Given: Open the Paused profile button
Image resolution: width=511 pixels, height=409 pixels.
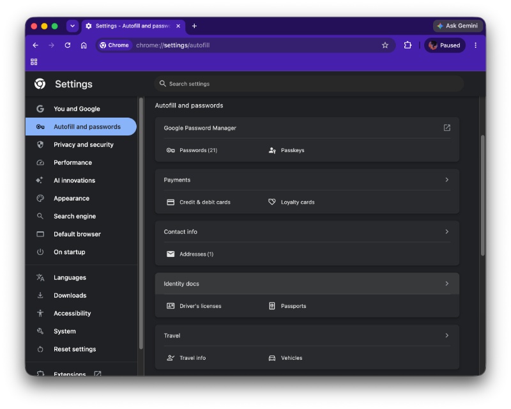Looking at the screenshot, I should [445, 45].
